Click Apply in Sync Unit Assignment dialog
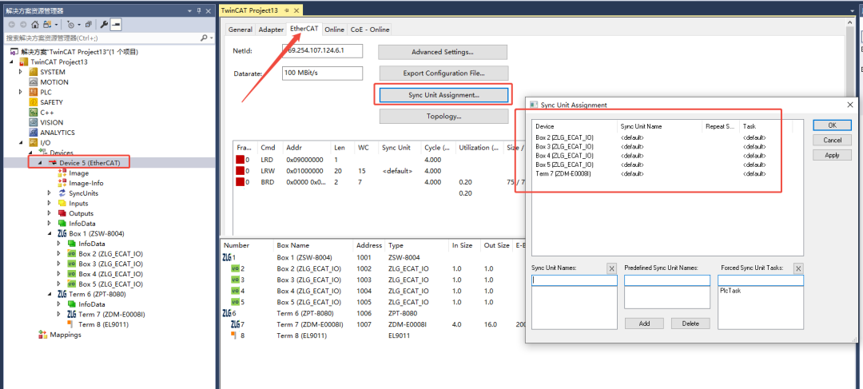This screenshot has height=389, width=863. click(832, 155)
